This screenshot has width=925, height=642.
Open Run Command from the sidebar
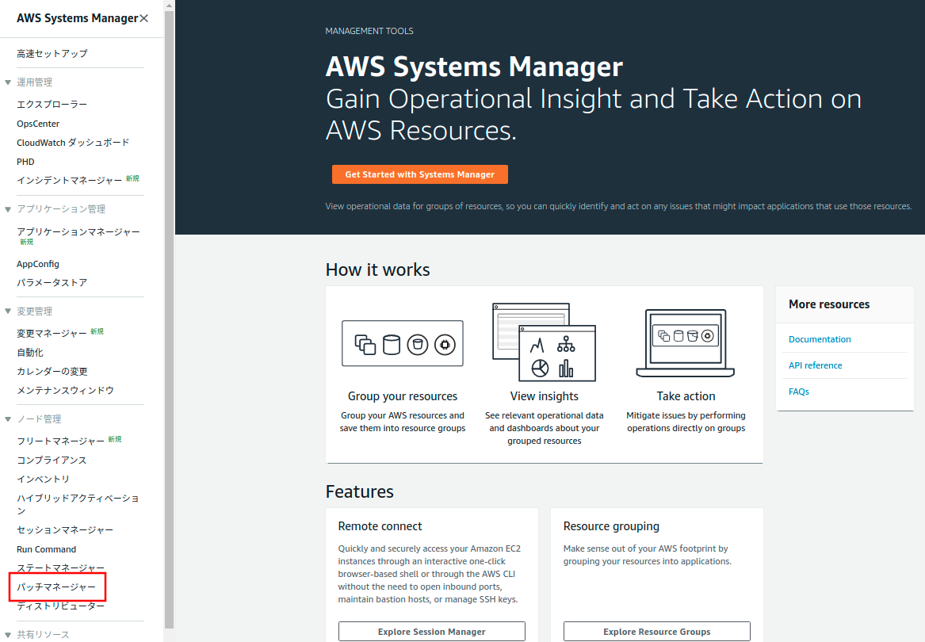click(46, 548)
